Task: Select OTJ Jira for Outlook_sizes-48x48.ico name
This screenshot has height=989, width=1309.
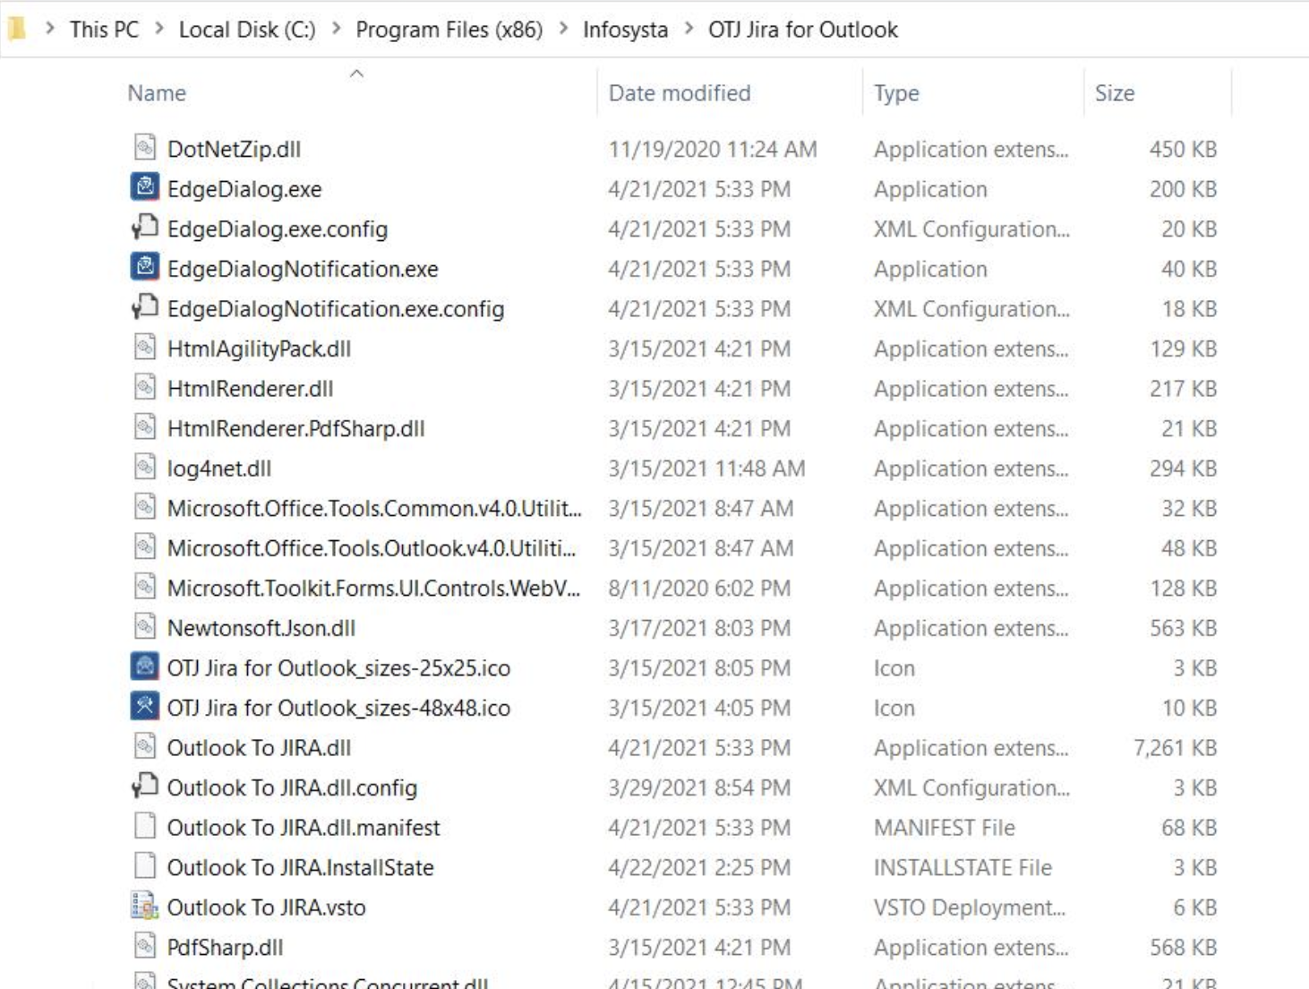Action: coord(338,708)
